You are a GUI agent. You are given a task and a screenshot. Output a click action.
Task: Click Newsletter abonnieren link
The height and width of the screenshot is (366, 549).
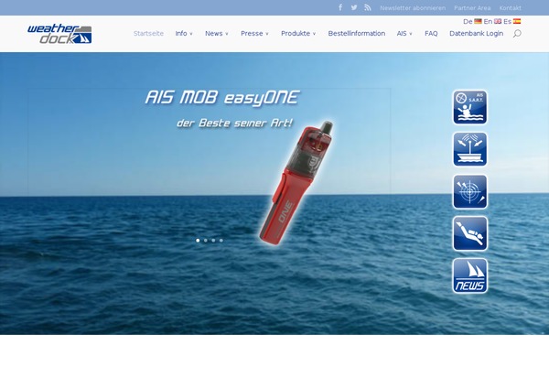click(413, 7)
